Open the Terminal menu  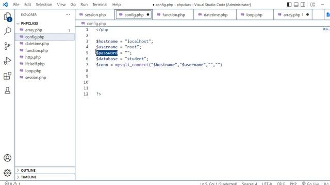point(100,5)
